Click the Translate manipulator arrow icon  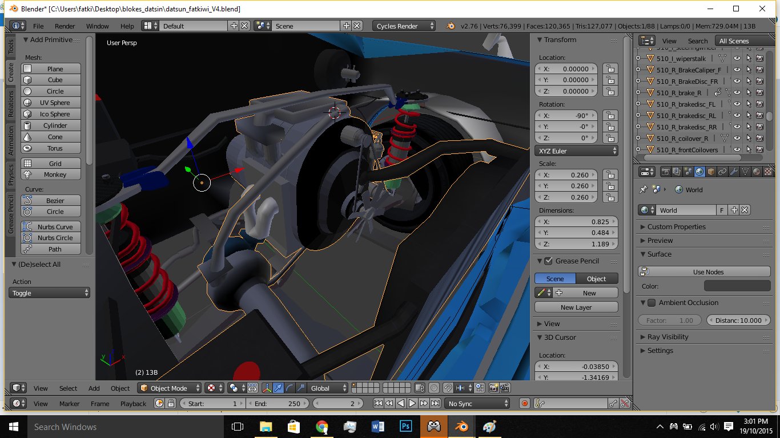tap(278, 388)
